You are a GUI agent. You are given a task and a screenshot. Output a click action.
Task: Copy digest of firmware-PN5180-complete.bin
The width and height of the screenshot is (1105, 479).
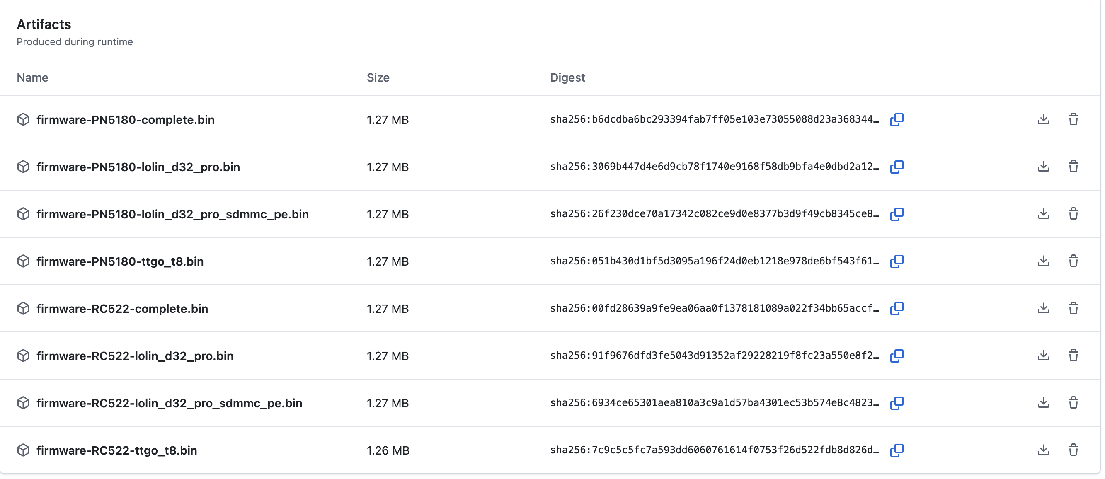pos(897,120)
